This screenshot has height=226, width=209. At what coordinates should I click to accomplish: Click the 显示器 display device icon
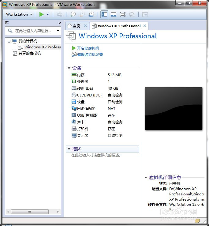tap(74, 135)
